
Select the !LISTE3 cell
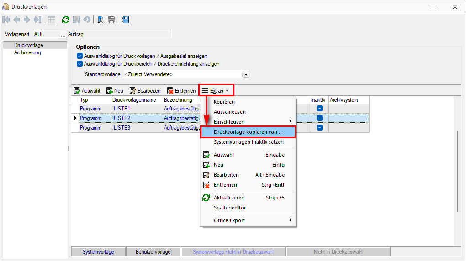(x=137, y=128)
